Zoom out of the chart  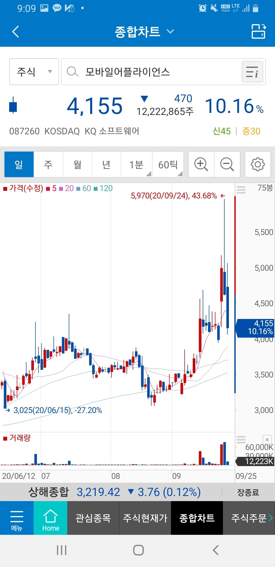[227, 164]
